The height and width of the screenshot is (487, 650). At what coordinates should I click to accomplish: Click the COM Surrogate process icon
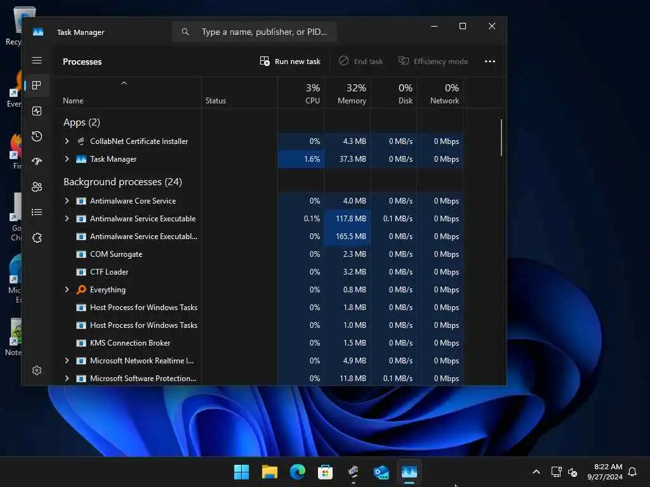click(81, 254)
